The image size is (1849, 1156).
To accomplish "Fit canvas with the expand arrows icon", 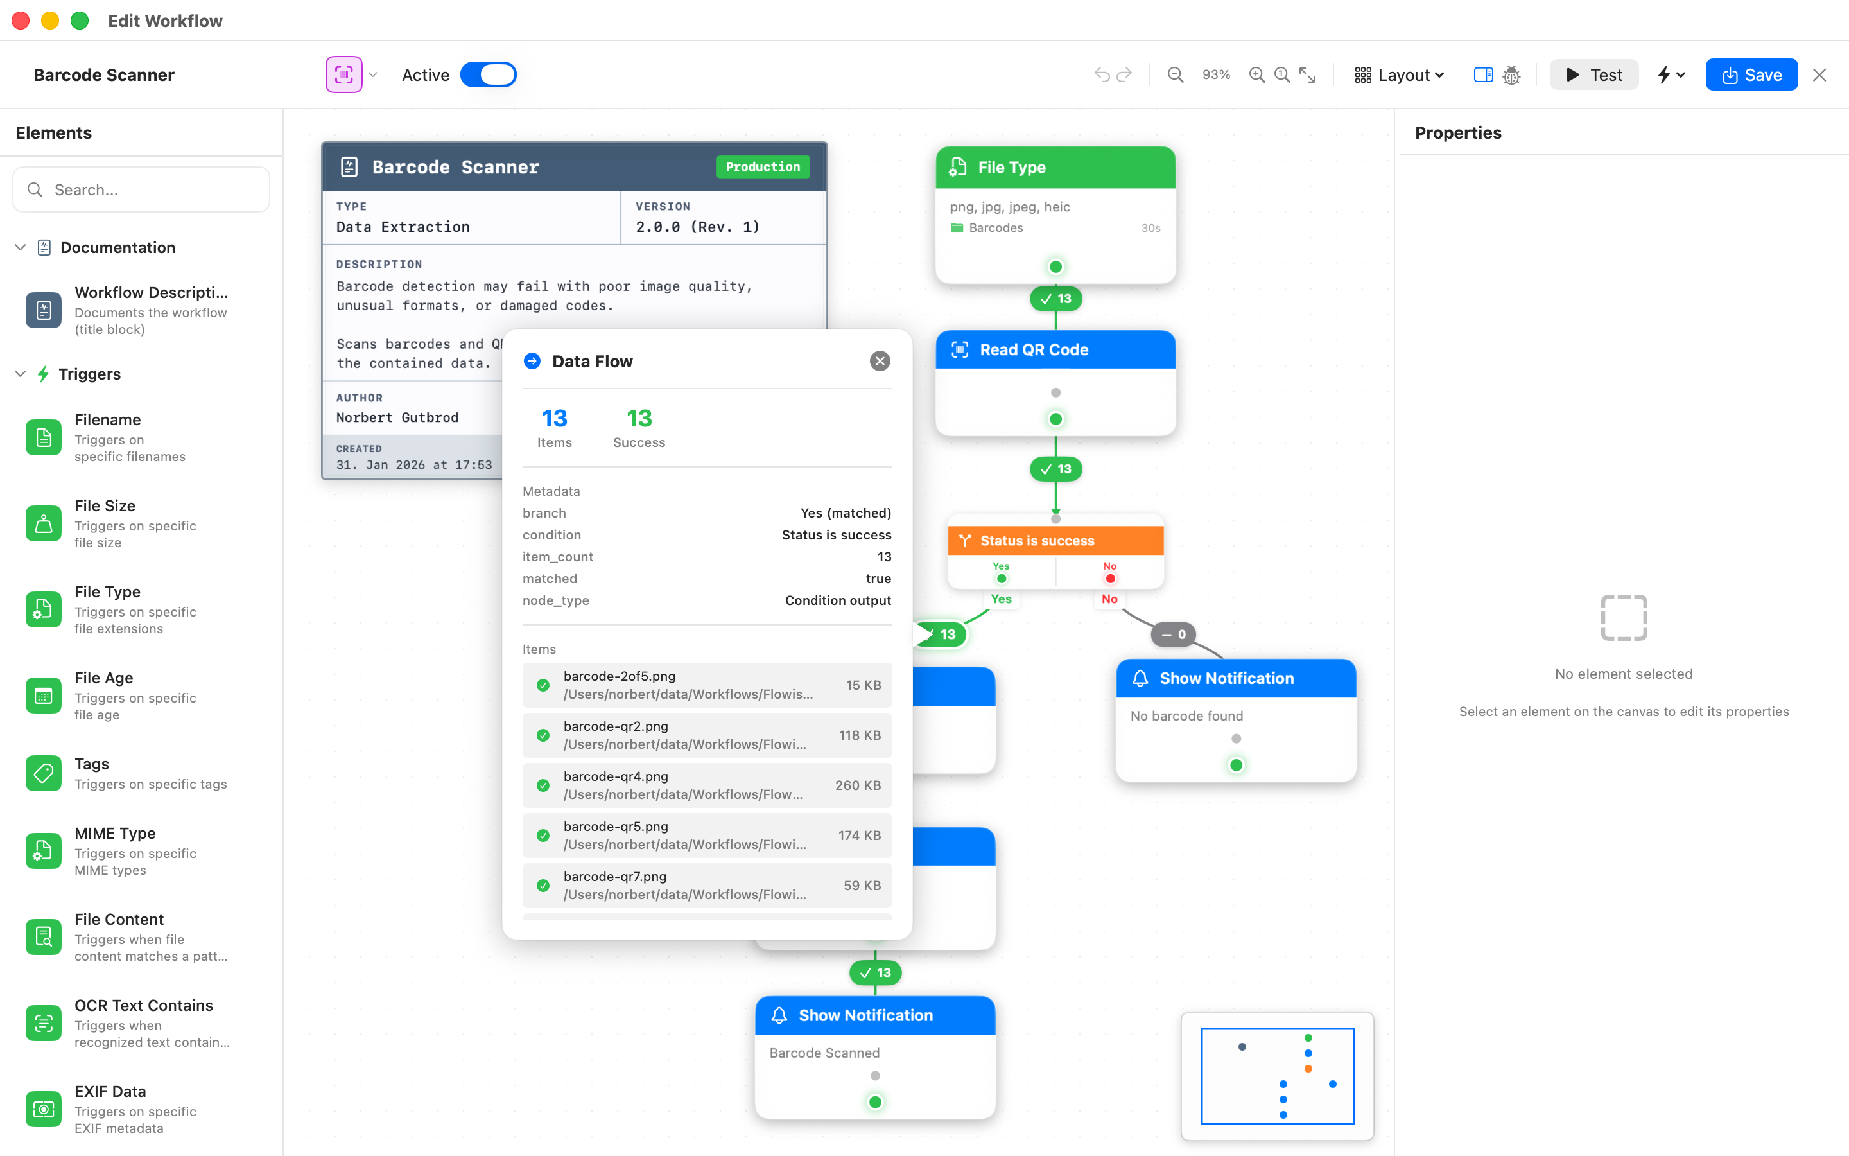I will (x=1307, y=75).
